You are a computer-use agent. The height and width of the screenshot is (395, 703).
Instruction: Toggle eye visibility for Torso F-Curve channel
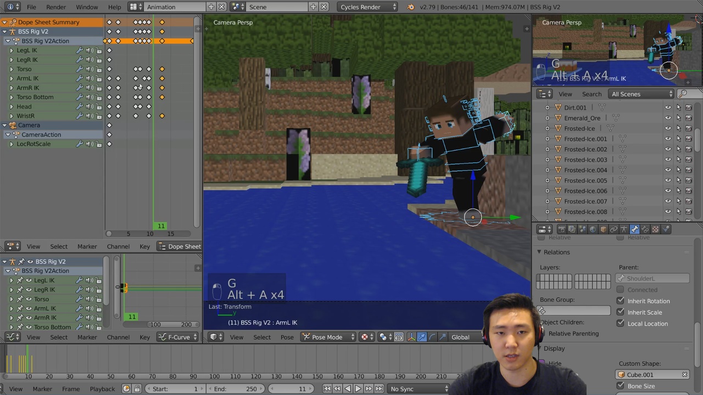point(29,299)
